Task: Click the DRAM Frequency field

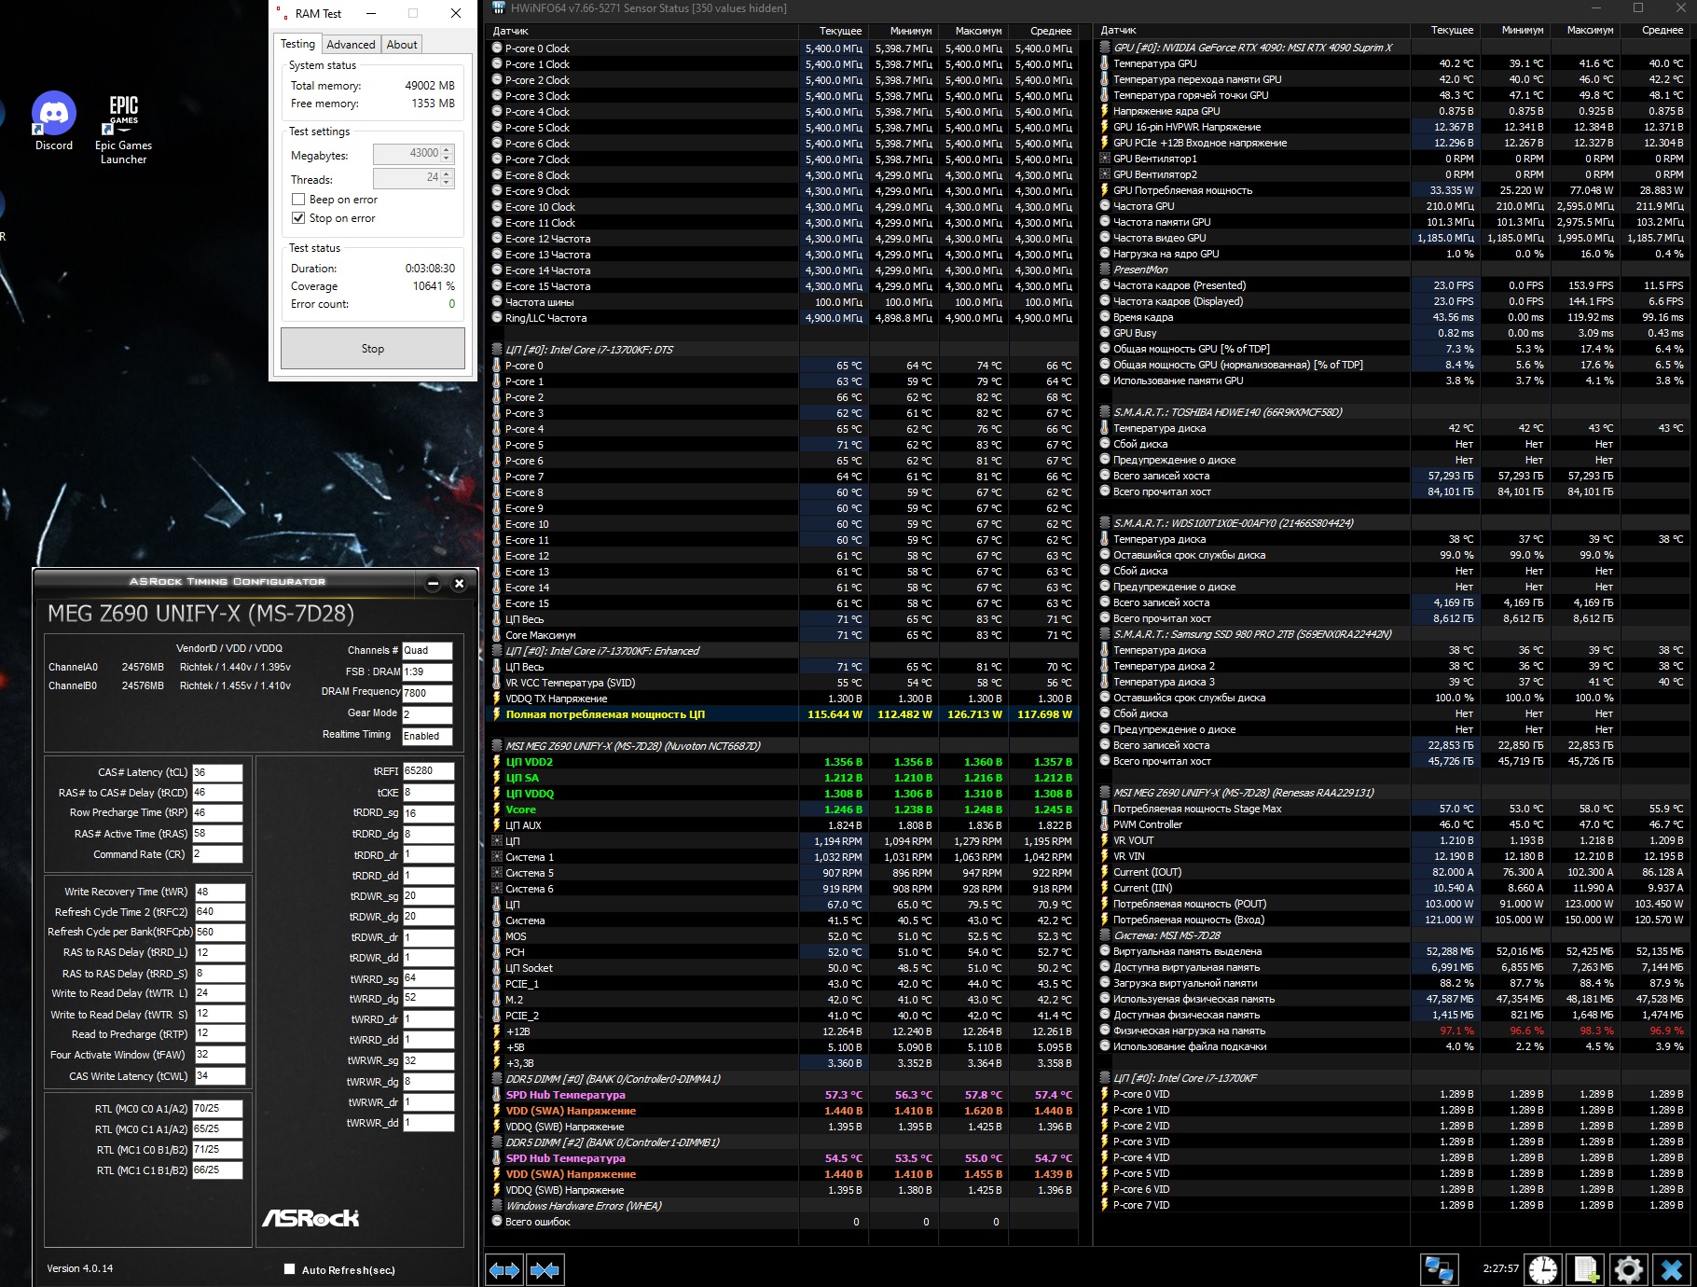Action: (427, 693)
